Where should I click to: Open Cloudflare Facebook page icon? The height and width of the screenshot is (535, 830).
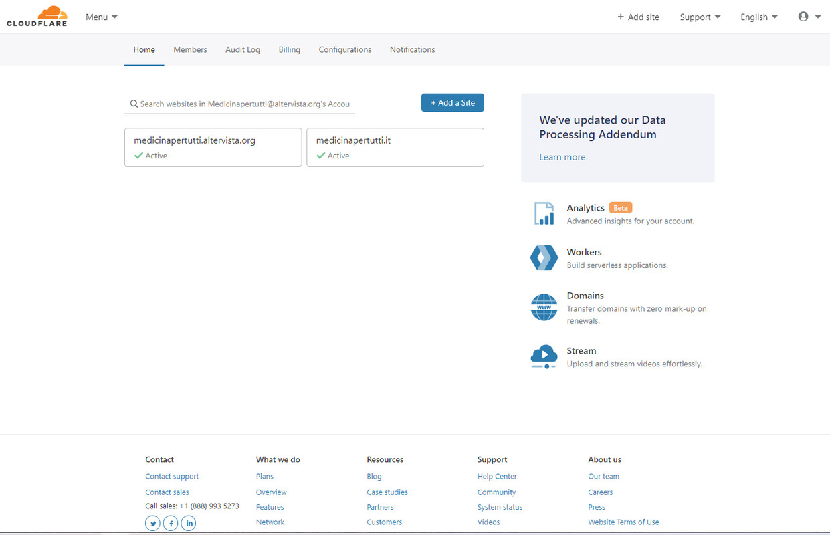pyautogui.click(x=171, y=523)
